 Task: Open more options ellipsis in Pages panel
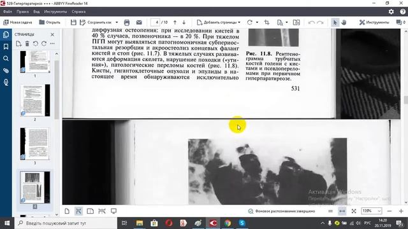point(52,44)
